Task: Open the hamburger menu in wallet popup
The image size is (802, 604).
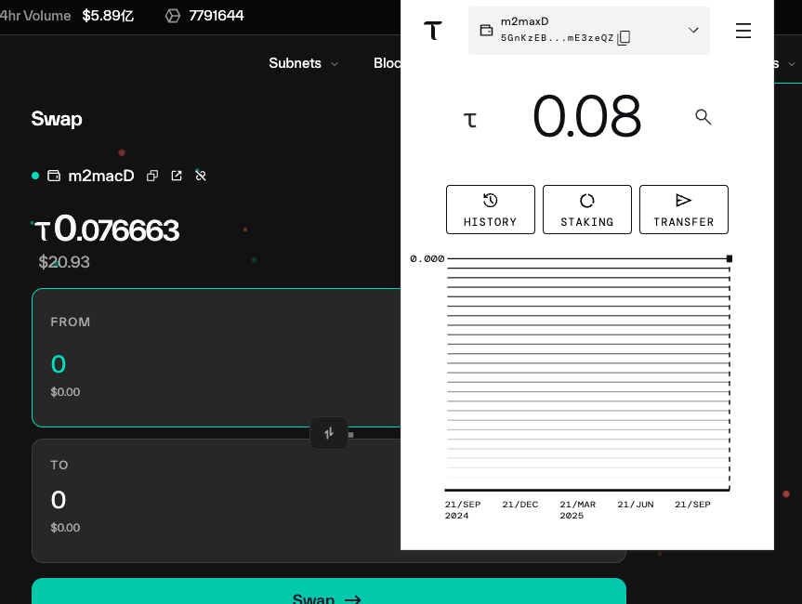Action: [743, 31]
